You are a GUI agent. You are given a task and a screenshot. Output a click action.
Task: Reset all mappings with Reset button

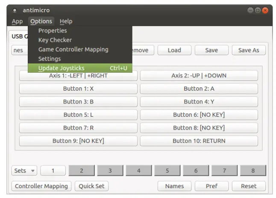(x=249, y=186)
